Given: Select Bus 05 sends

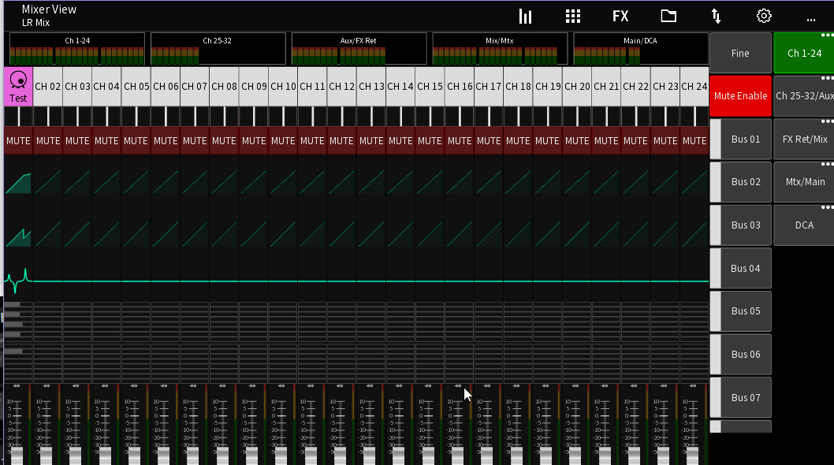Looking at the screenshot, I should tap(740, 311).
